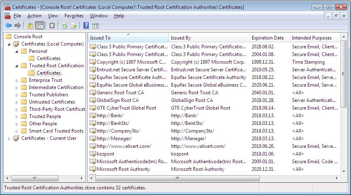Click the Export List toolbar icon
Screen dimensions: 351x195
point(74,26)
